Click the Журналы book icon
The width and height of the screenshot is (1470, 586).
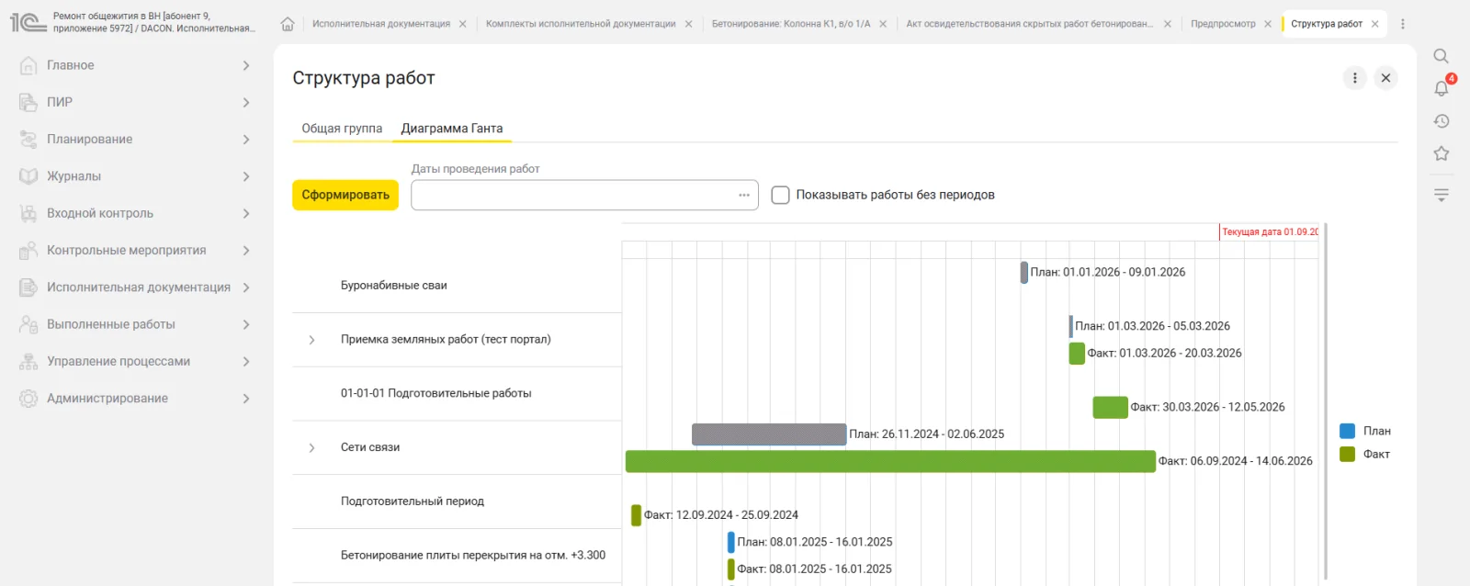(x=28, y=176)
